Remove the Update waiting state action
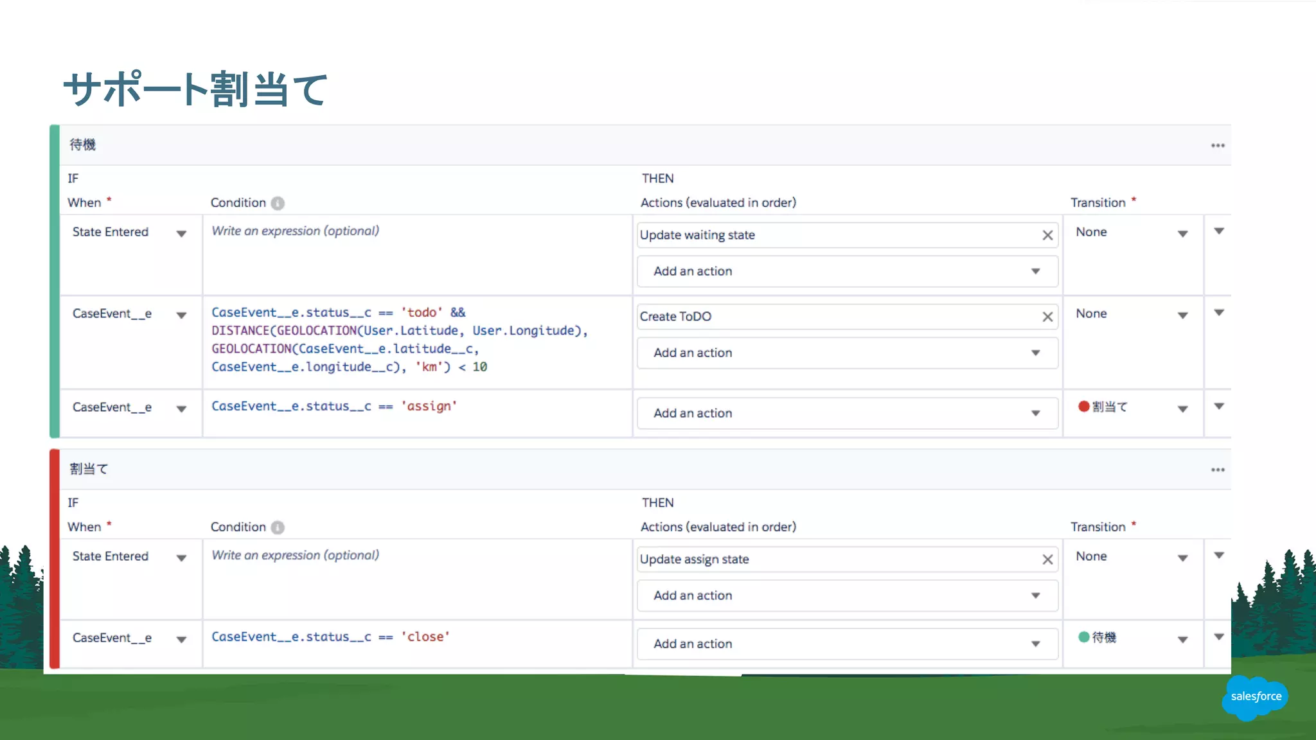Viewport: 1316px width, 740px height. coord(1047,235)
